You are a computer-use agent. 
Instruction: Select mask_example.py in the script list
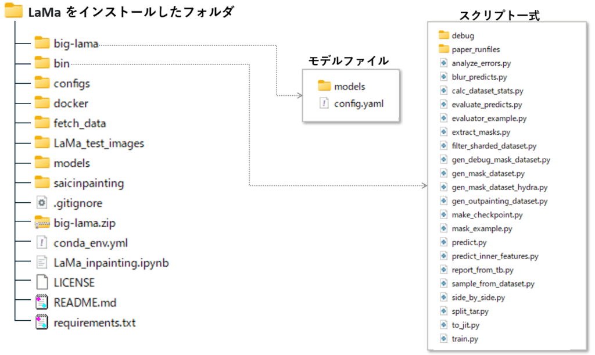click(482, 228)
